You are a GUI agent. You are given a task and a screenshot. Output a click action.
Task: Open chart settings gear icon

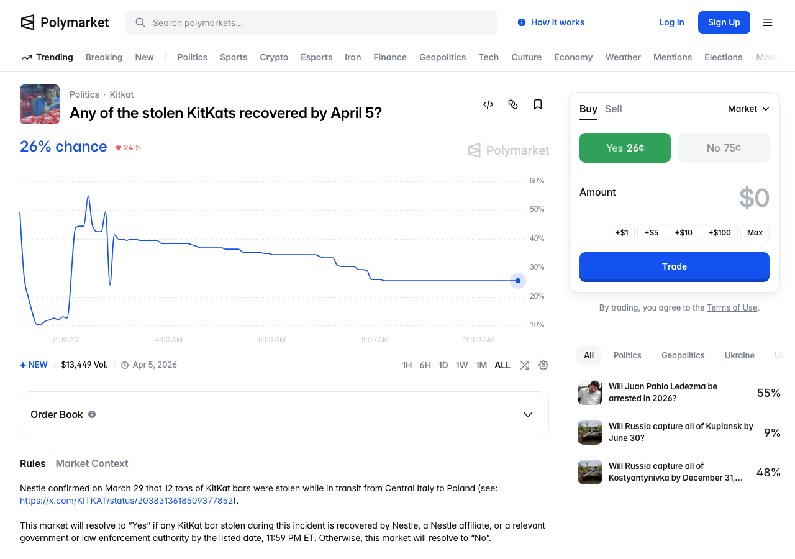click(543, 365)
